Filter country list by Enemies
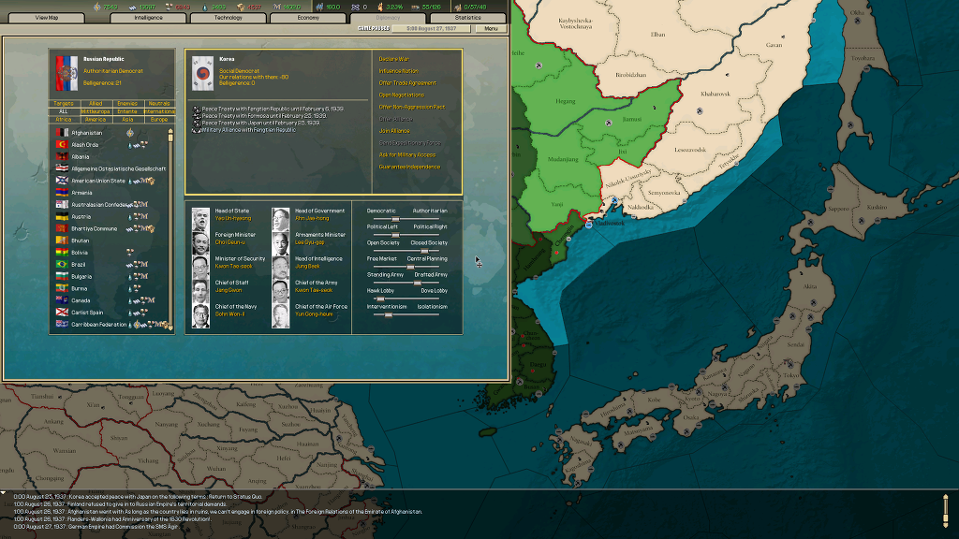This screenshot has width=959, height=539. tap(127, 104)
